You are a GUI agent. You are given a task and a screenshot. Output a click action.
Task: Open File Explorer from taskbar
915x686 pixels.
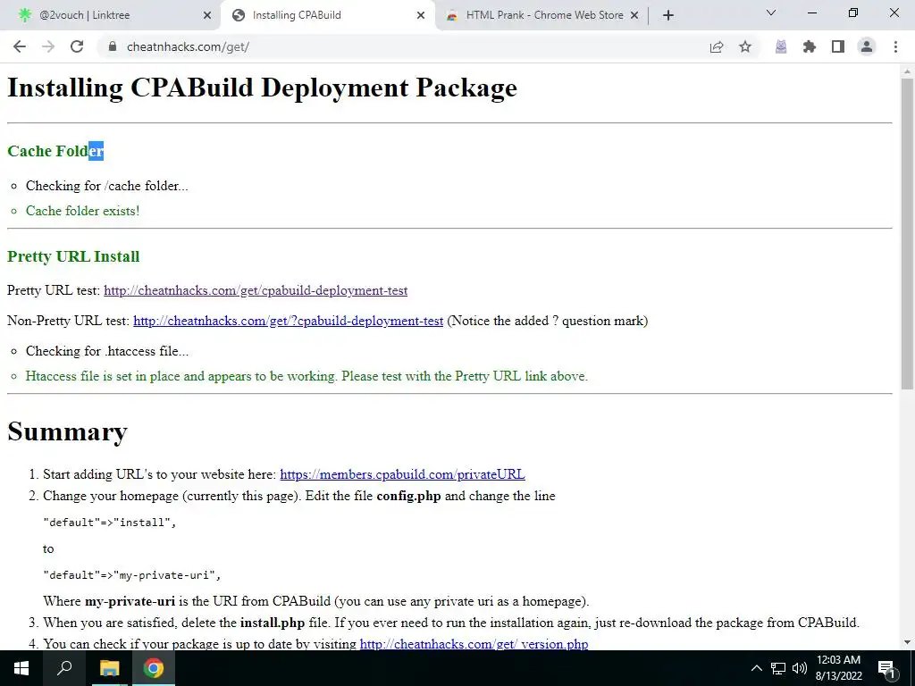pos(109,668)
